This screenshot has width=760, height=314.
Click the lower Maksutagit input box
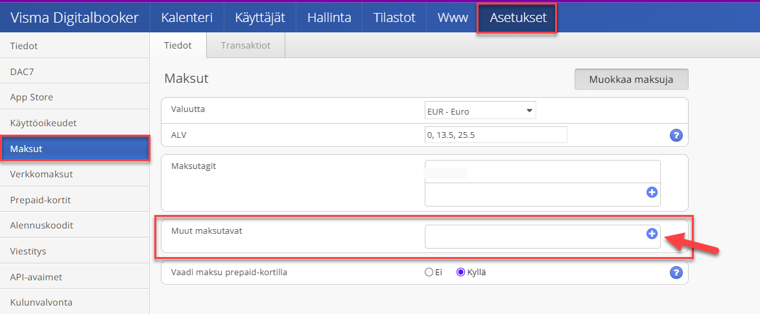point(542,194)
